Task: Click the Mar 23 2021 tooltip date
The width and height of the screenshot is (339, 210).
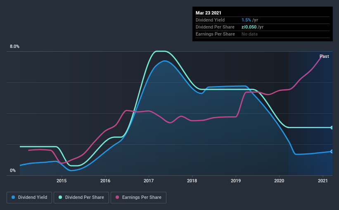Action: pos(209,13)
